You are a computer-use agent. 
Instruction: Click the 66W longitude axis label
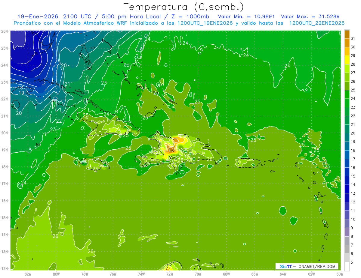(x=255, y=274)
